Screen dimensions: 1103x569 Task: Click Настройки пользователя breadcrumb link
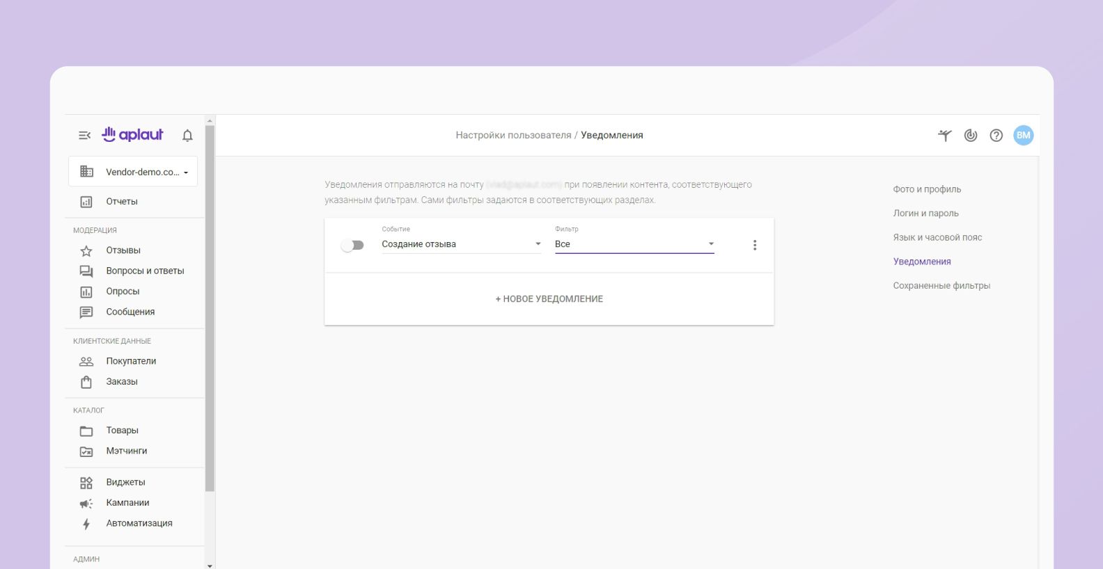click(x=513, y=136)
